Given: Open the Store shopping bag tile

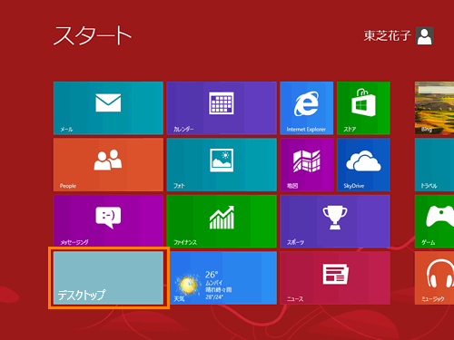Looking at the screenshot, I should (x=363, y=108).
